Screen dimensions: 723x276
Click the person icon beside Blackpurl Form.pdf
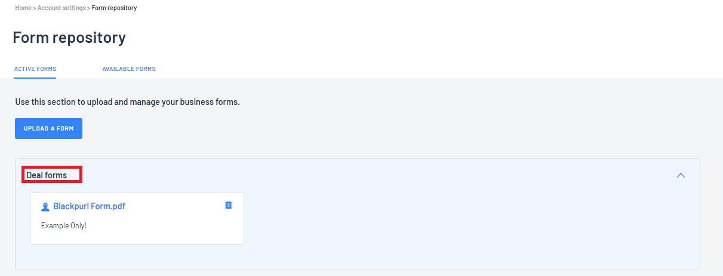[45, 207]
